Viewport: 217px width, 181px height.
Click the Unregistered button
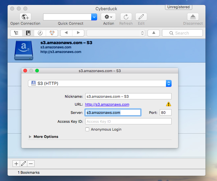tap(178, 7)
